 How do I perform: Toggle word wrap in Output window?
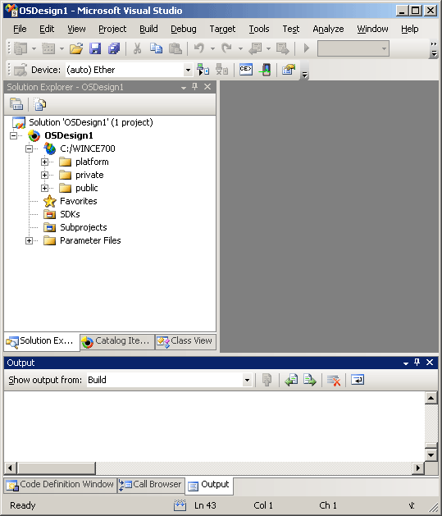coord(358,380)
